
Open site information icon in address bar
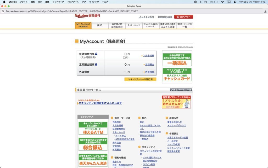[3, 11]
